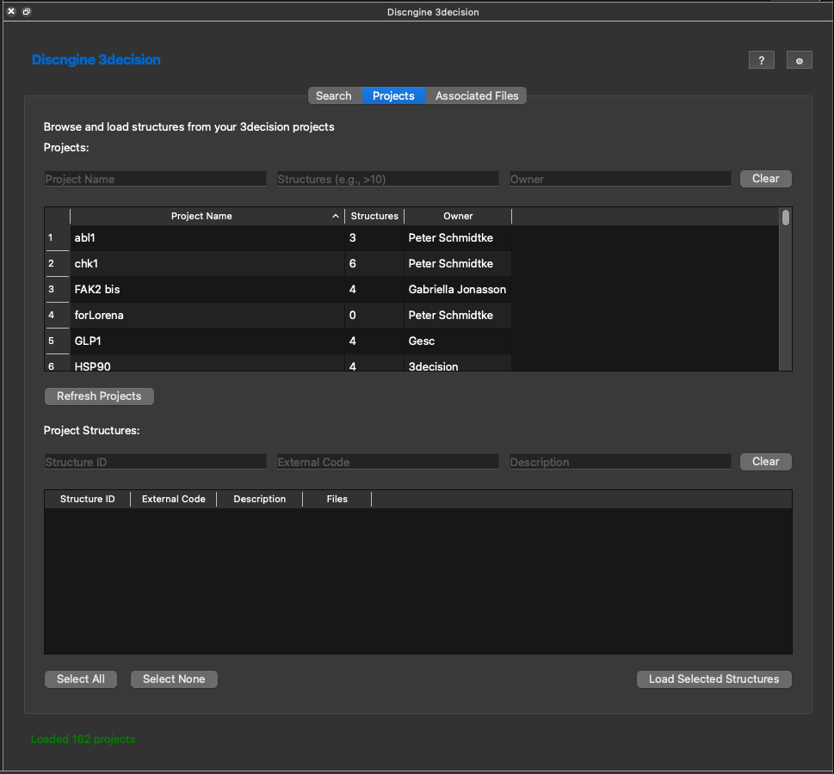Image resolution: width=834 pixels, height=774 pixels.
Task: Click owner cell 3decision for HSP90
Action: (457, 364)
